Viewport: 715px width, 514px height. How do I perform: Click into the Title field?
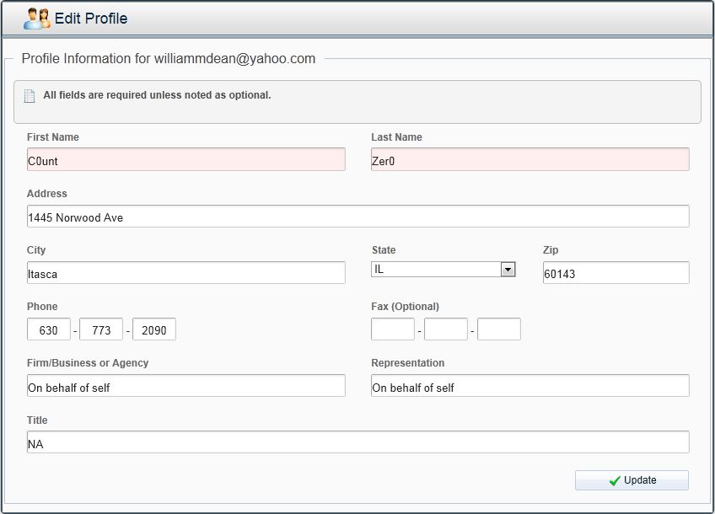tap(357, 442)
